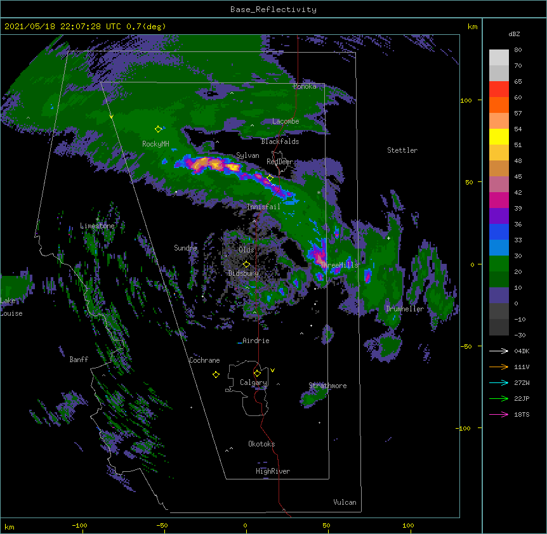Click the Airdrie town label
547x534 pixels.
pos(256,341)
